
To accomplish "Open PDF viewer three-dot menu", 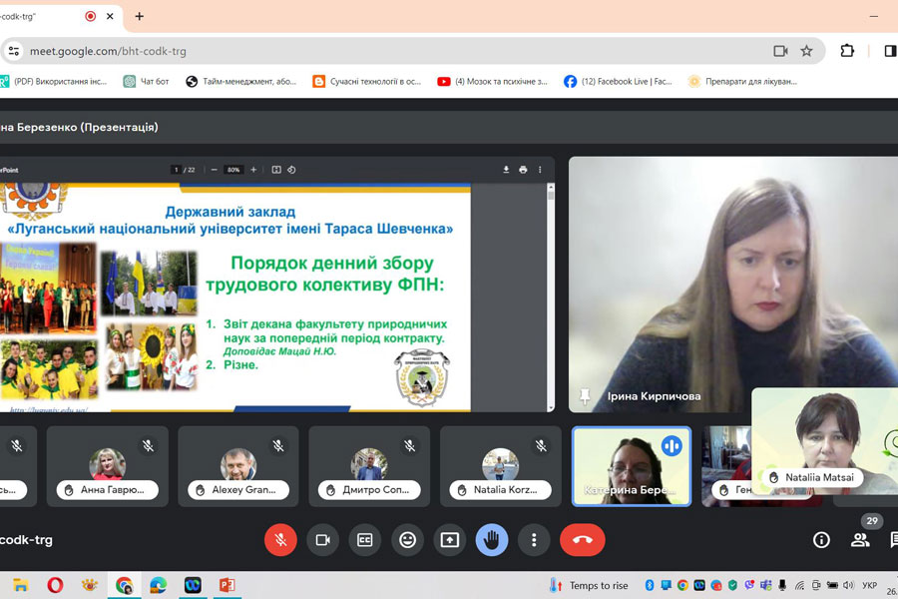I will pos(540,170).
